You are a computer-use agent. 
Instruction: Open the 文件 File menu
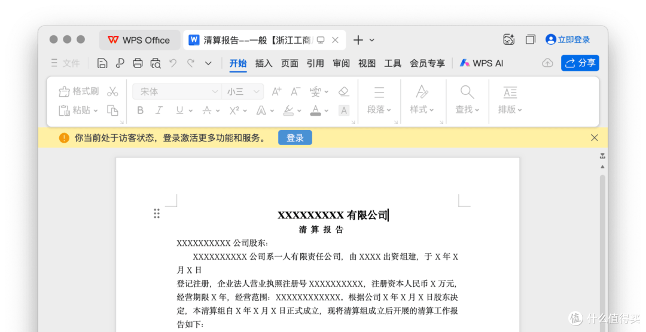click(x=66, y=63)
